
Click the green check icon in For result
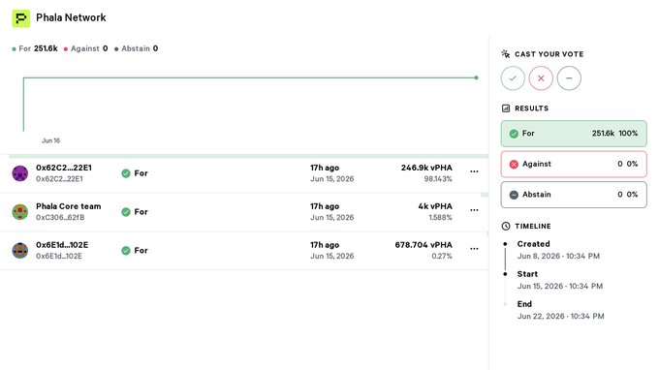pyautogui.click(x=514, y=134)
